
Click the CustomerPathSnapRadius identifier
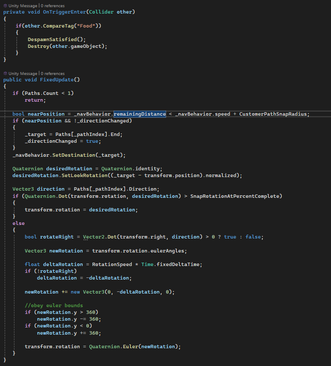(x=273, y=114)
